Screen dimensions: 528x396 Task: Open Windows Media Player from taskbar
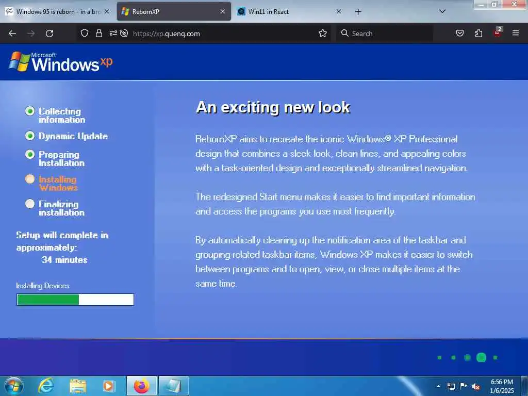pos(109,386)
